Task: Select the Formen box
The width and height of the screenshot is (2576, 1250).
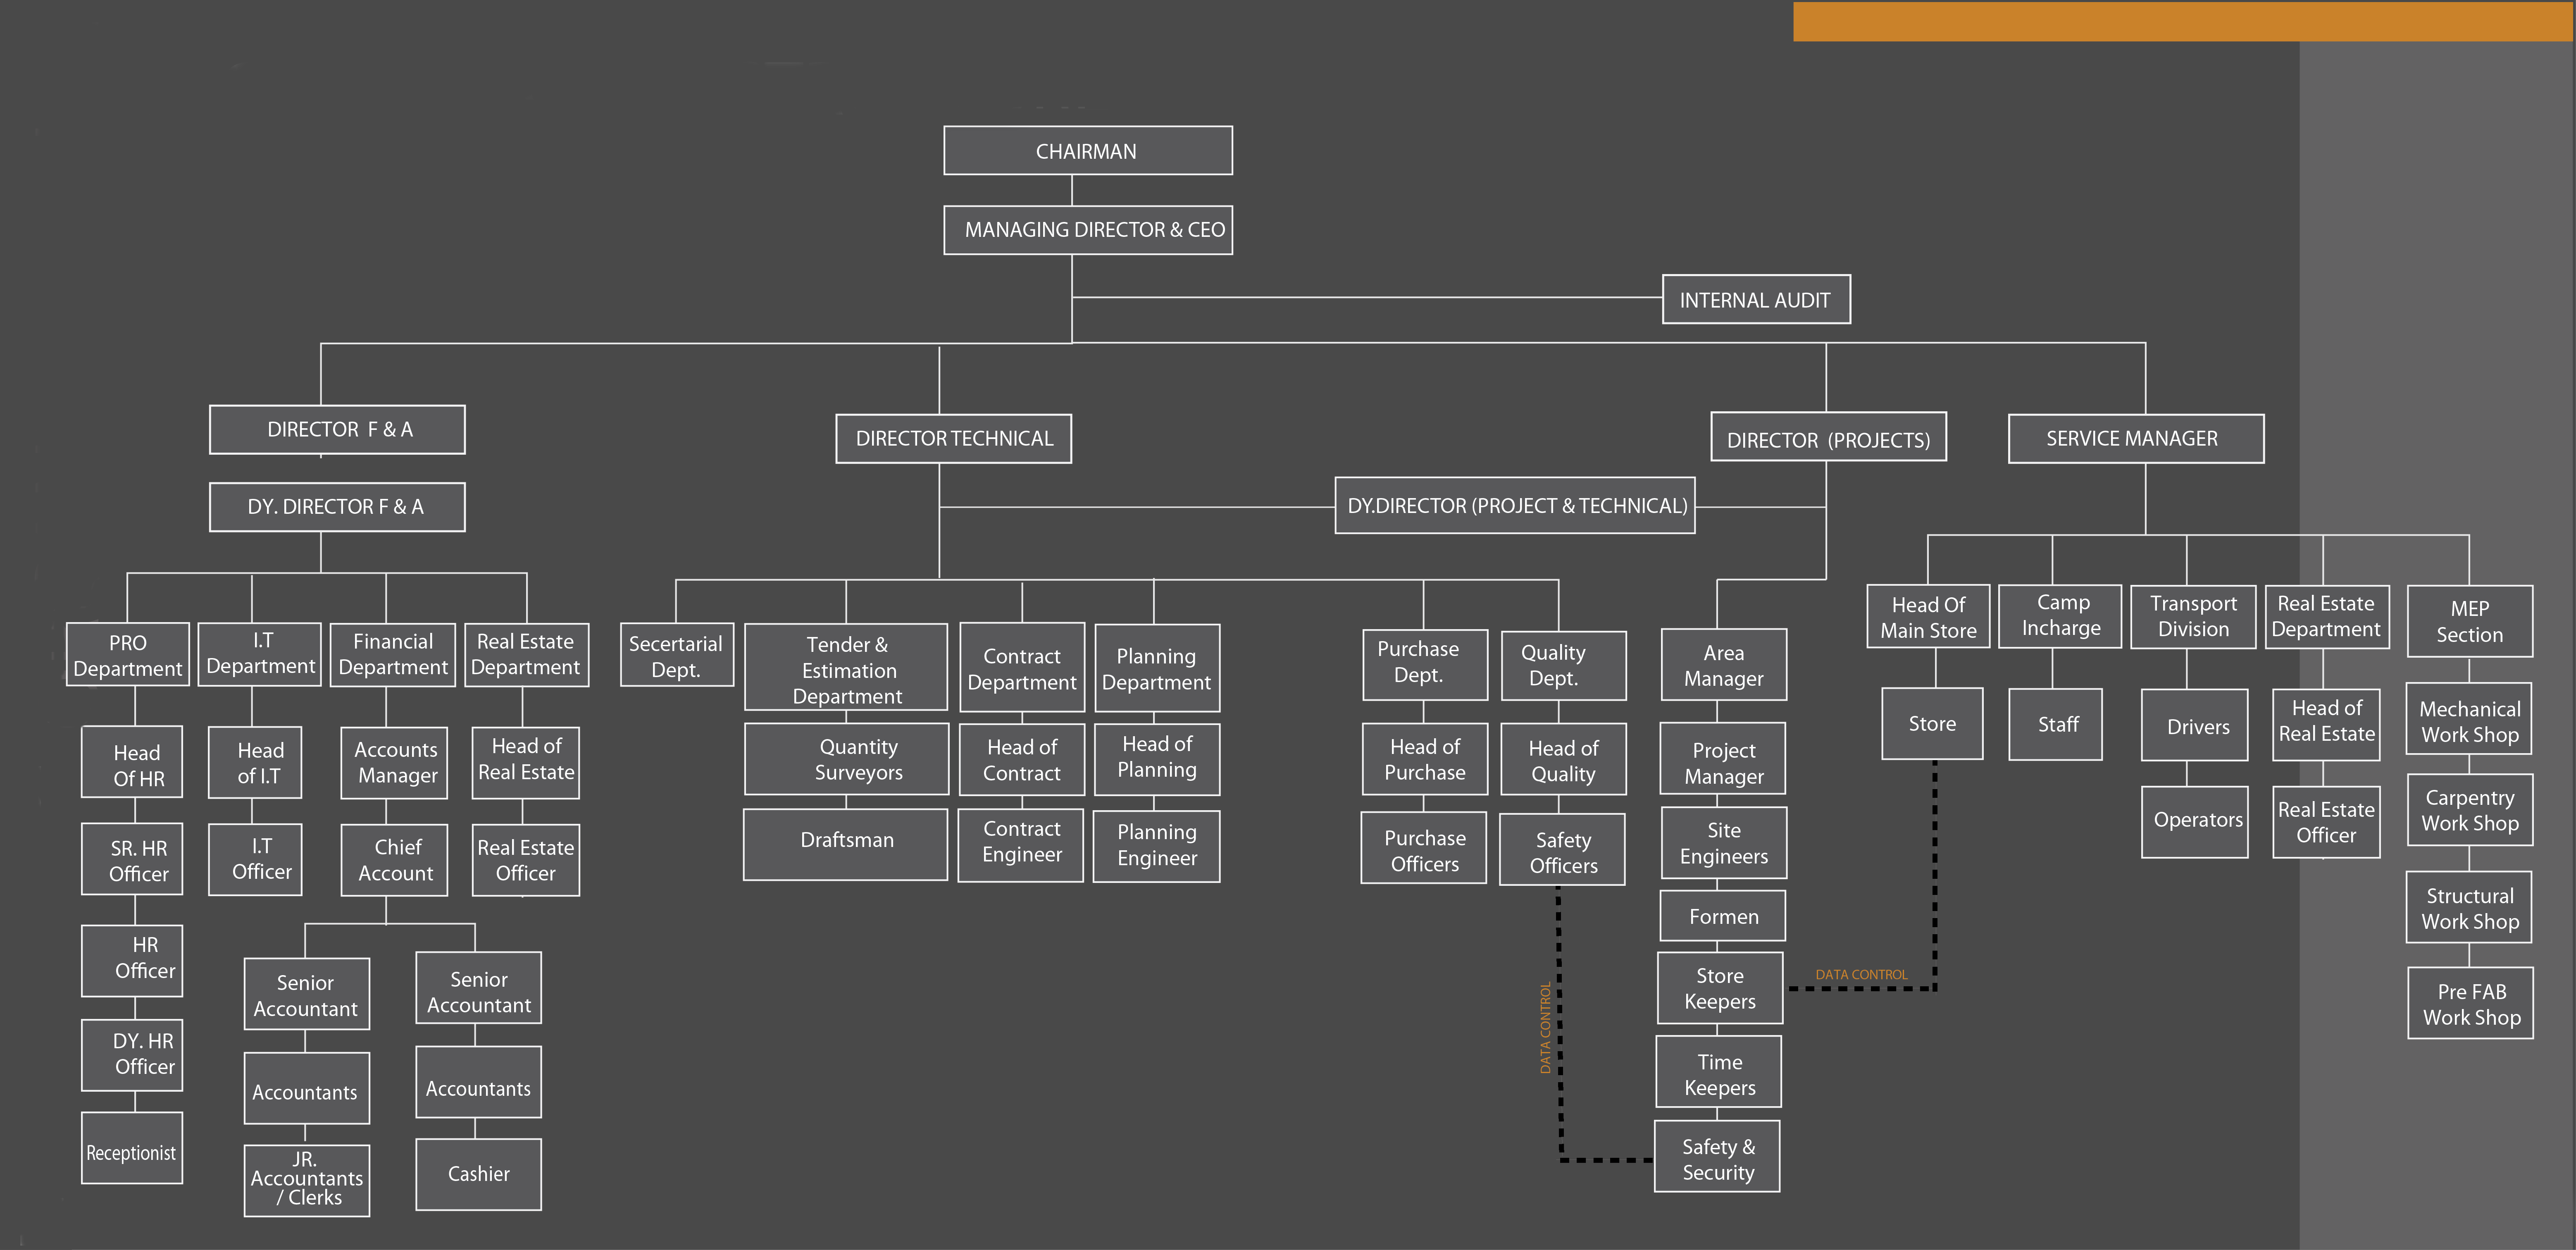Action: [x=1723, y=916]
